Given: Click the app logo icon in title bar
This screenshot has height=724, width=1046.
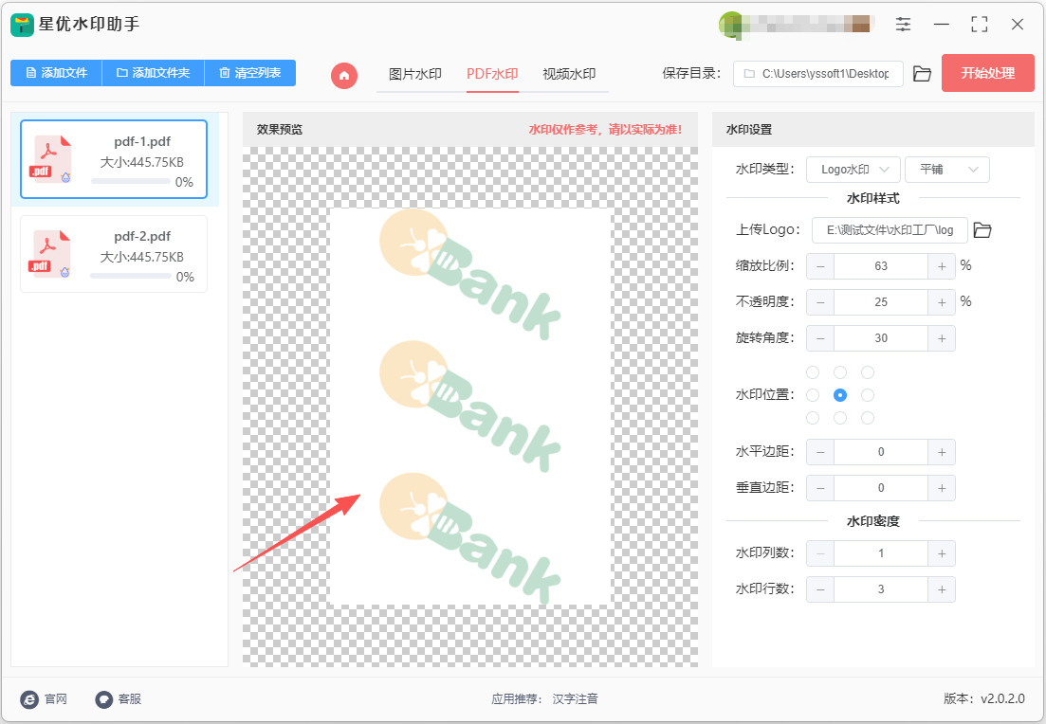Looking at the screenshot, I should coord(22,25).
